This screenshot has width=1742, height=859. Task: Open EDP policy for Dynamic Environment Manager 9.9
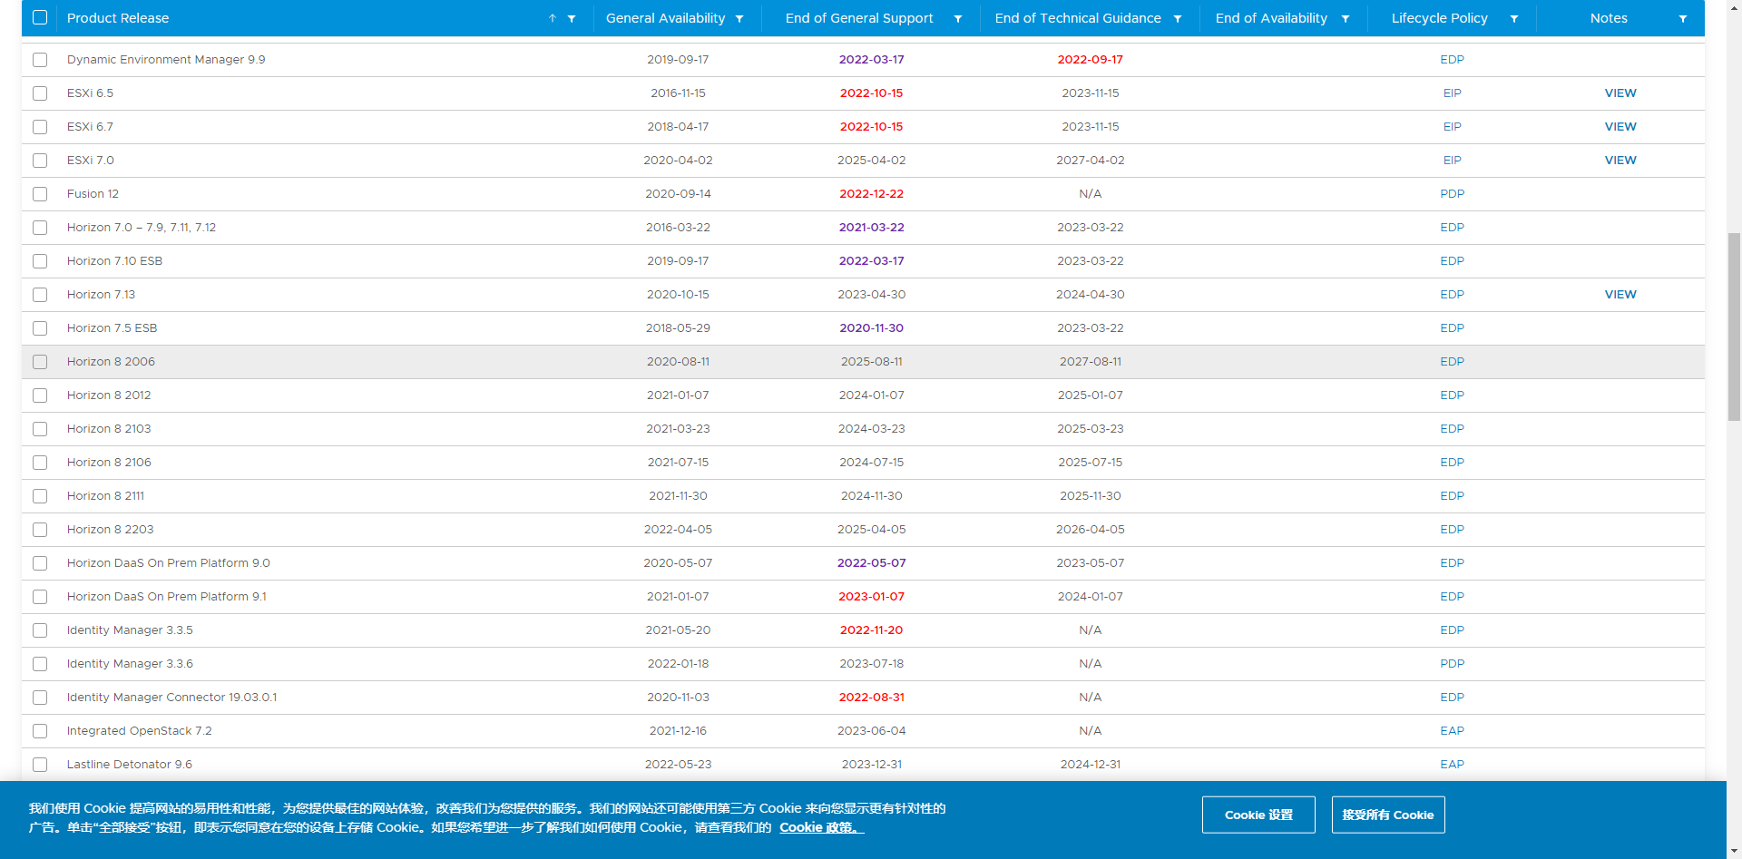(x=1453, y=60)
